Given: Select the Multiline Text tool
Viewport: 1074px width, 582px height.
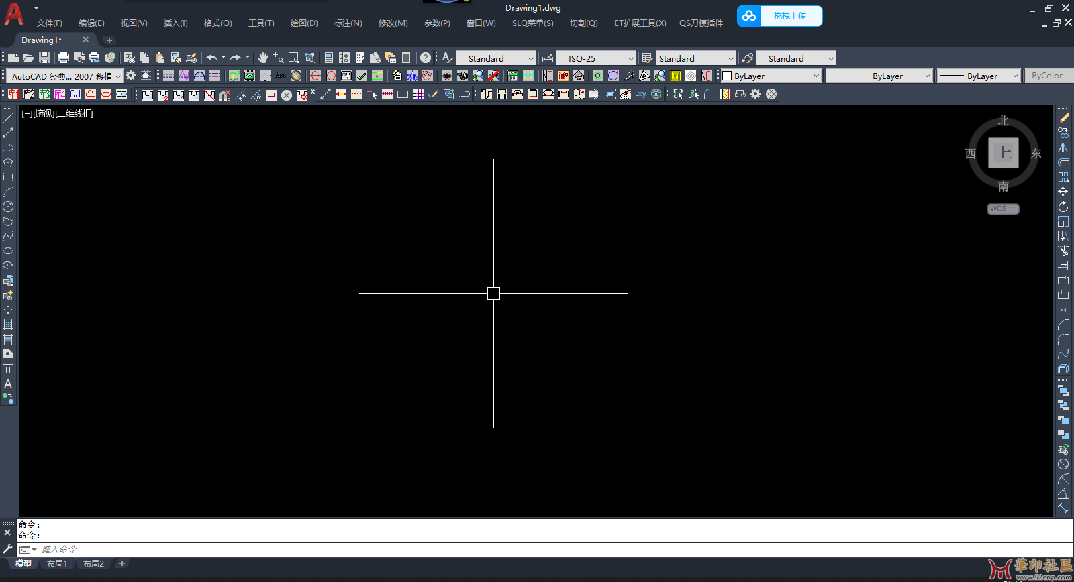Looking at the screenshot, I should tap(8, 384).
